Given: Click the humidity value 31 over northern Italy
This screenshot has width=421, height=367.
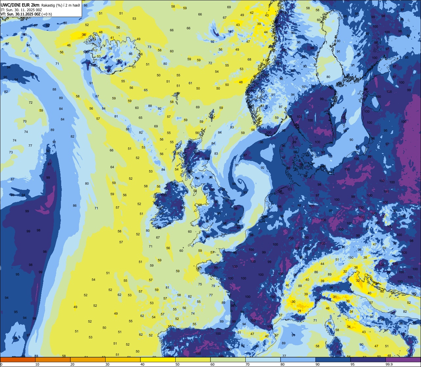Looking at the screenshot, I should 334,297.
